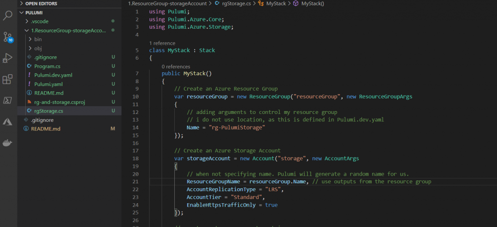The width and height of the screenshot is (497, 227).
Task: Click 'using Pulumi.Azure.Storage;' on line 3
Action: pyautogui.click(x=191, y=27)
